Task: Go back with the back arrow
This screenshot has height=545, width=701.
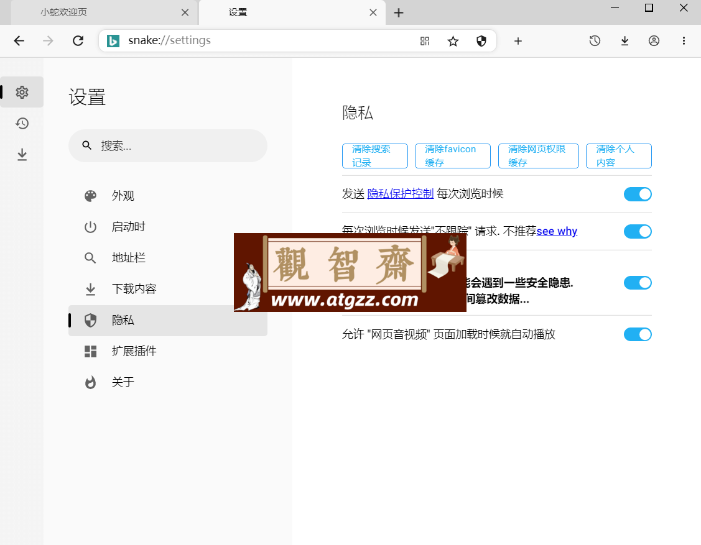Action: (x=19, y=41)
